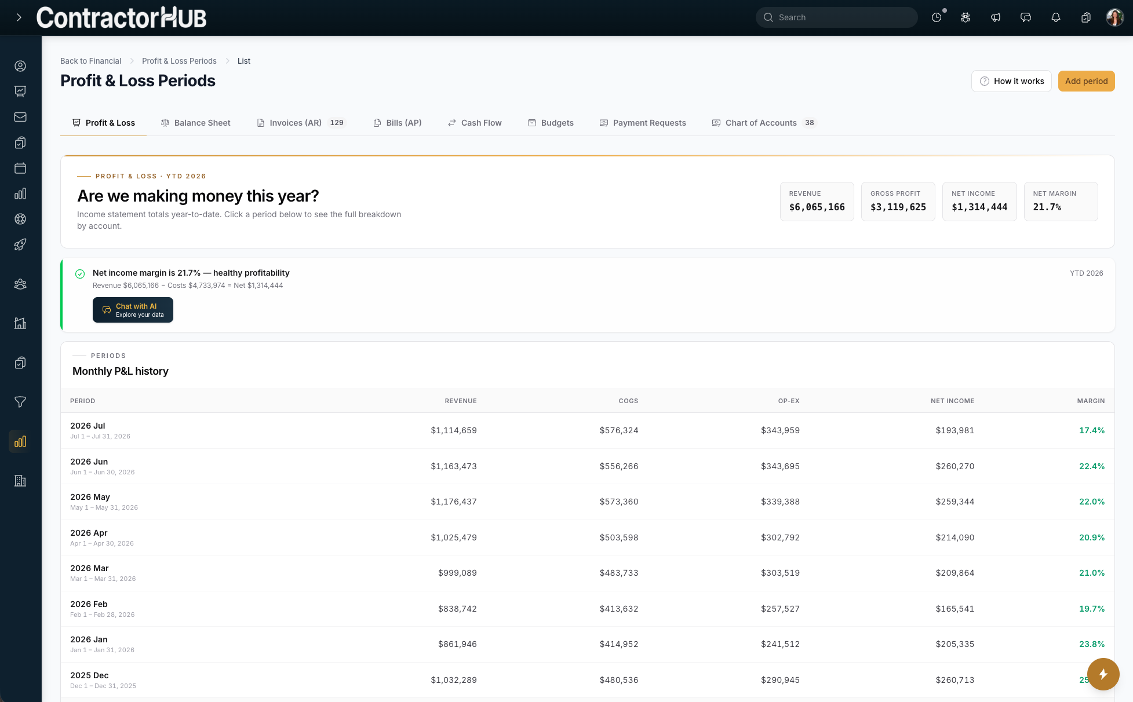Click the MARGIN column header
Image resolution: width=1133 pixels, height=702 pixels.
click(1091, 401)
